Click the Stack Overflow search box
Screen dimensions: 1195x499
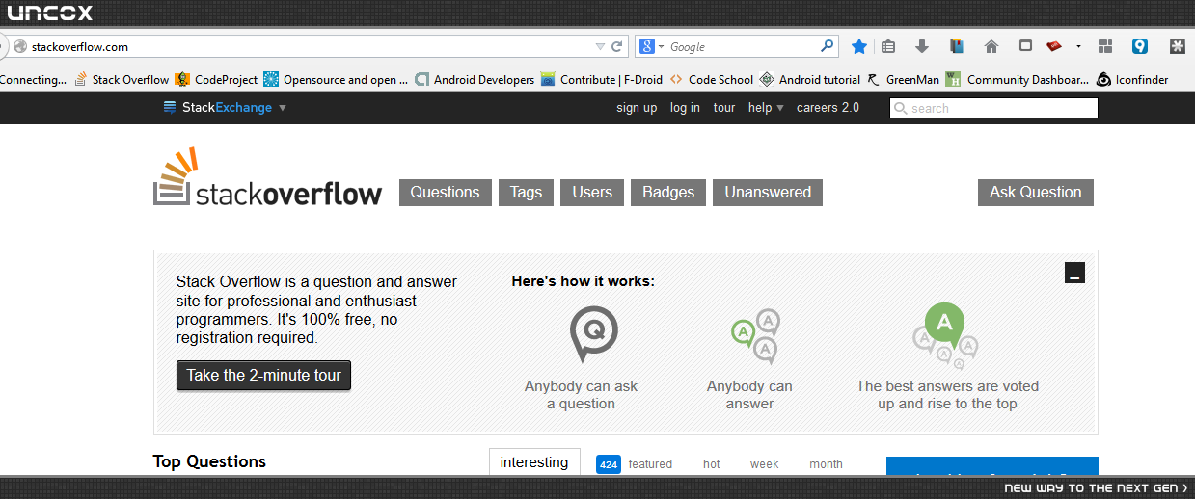[993, 108]
